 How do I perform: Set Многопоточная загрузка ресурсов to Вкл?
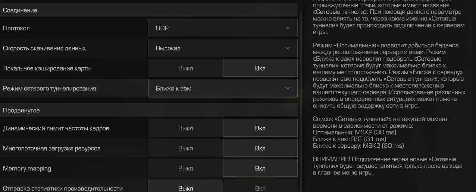[x=260, y=148]
